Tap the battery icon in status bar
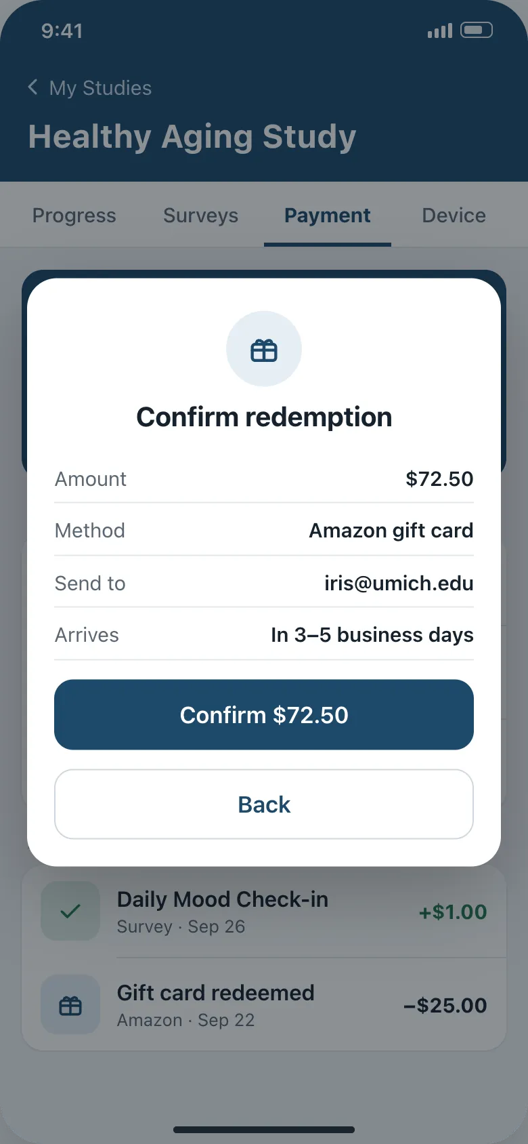The image size is (528, 1144). (477, 30)
